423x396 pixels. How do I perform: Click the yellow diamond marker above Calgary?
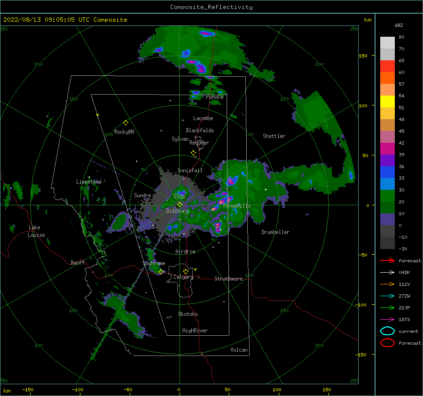point(186,271)
